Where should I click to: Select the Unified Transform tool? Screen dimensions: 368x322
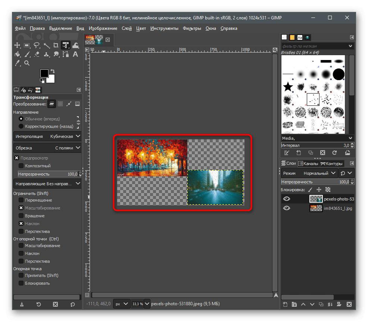click(x=66, y=45)
